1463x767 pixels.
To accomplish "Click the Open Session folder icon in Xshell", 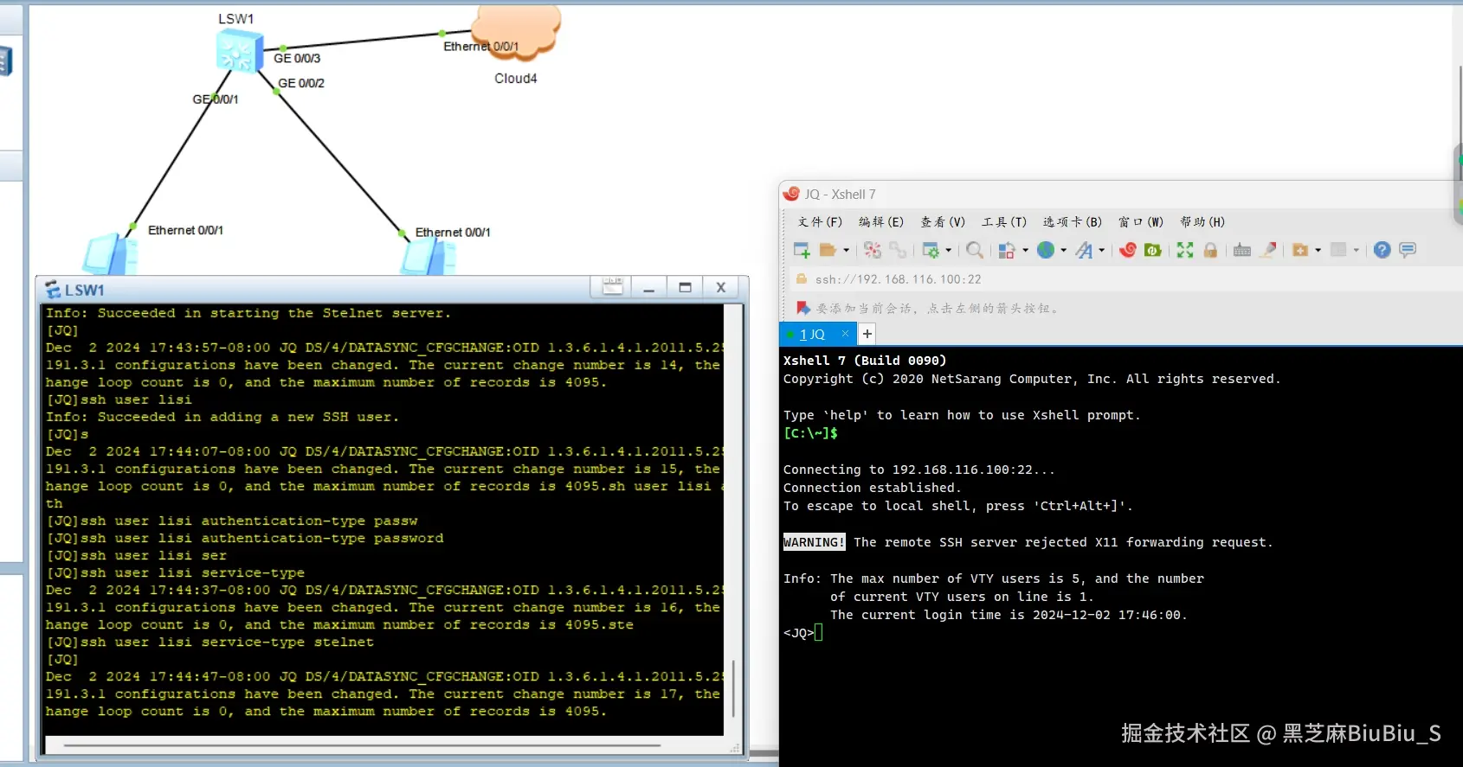I will (x=828, y=250).
